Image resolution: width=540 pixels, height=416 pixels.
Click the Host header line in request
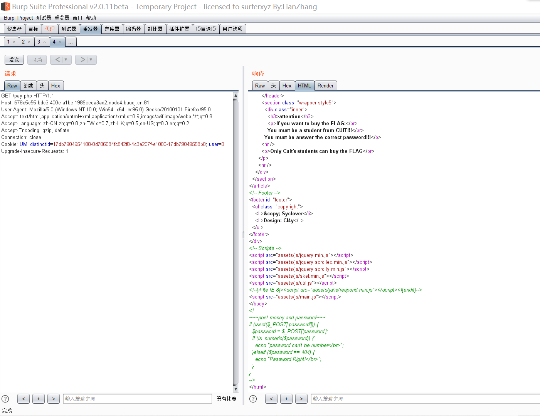[x=75, y=102]
